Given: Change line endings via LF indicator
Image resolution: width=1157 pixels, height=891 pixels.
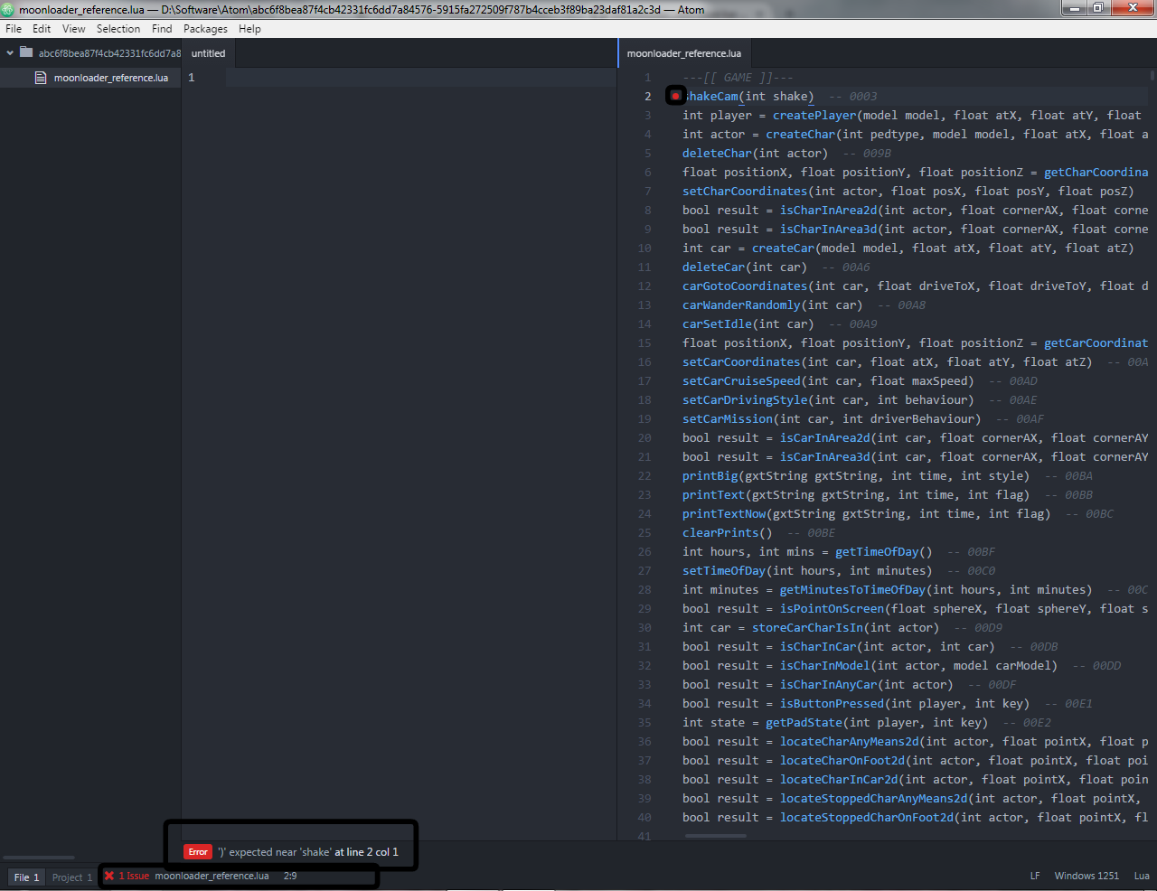Looking at the screenshot, I should pos(1035,876).
